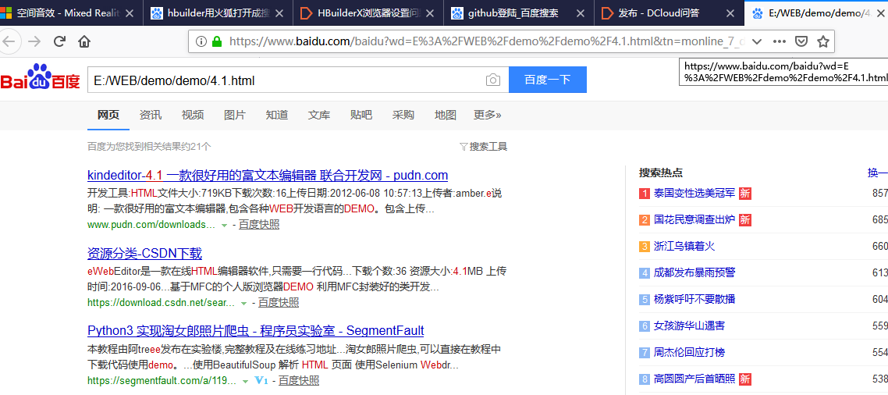
Task: Expand dropdown arrow next to segmentfault.com URL
Action: (245, 381)
